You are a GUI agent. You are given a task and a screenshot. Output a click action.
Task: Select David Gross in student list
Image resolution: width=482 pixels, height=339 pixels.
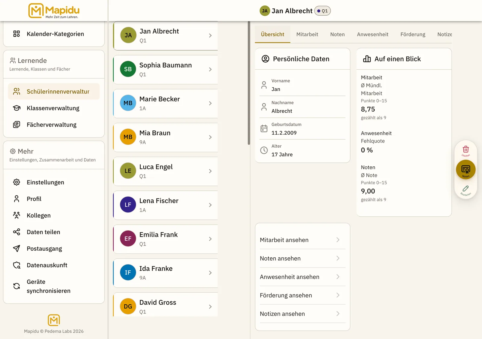[x=165, y=304]
